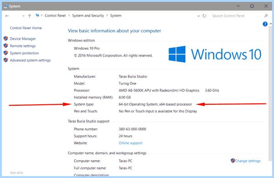Go up one level with the Up arrow
The width and height of the screenshot is (274, 178).
[x=30, y=16]
